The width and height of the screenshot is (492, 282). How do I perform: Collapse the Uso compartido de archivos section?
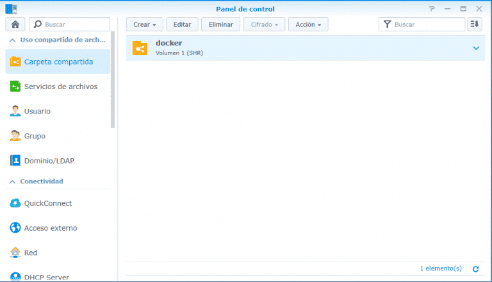(12, 40)
